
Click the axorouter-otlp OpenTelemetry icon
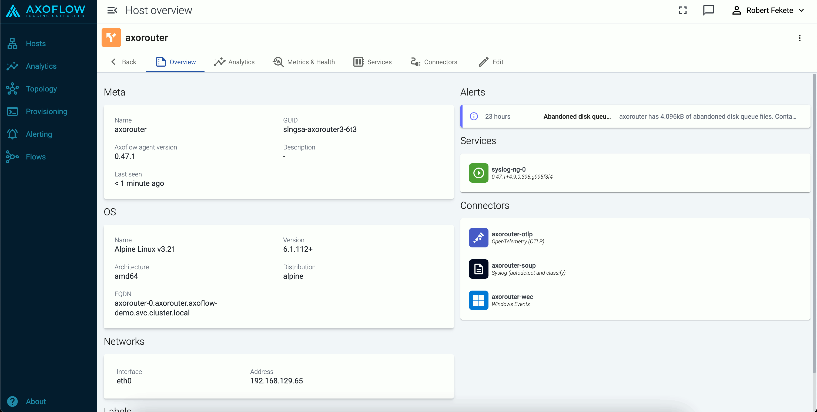478,237
